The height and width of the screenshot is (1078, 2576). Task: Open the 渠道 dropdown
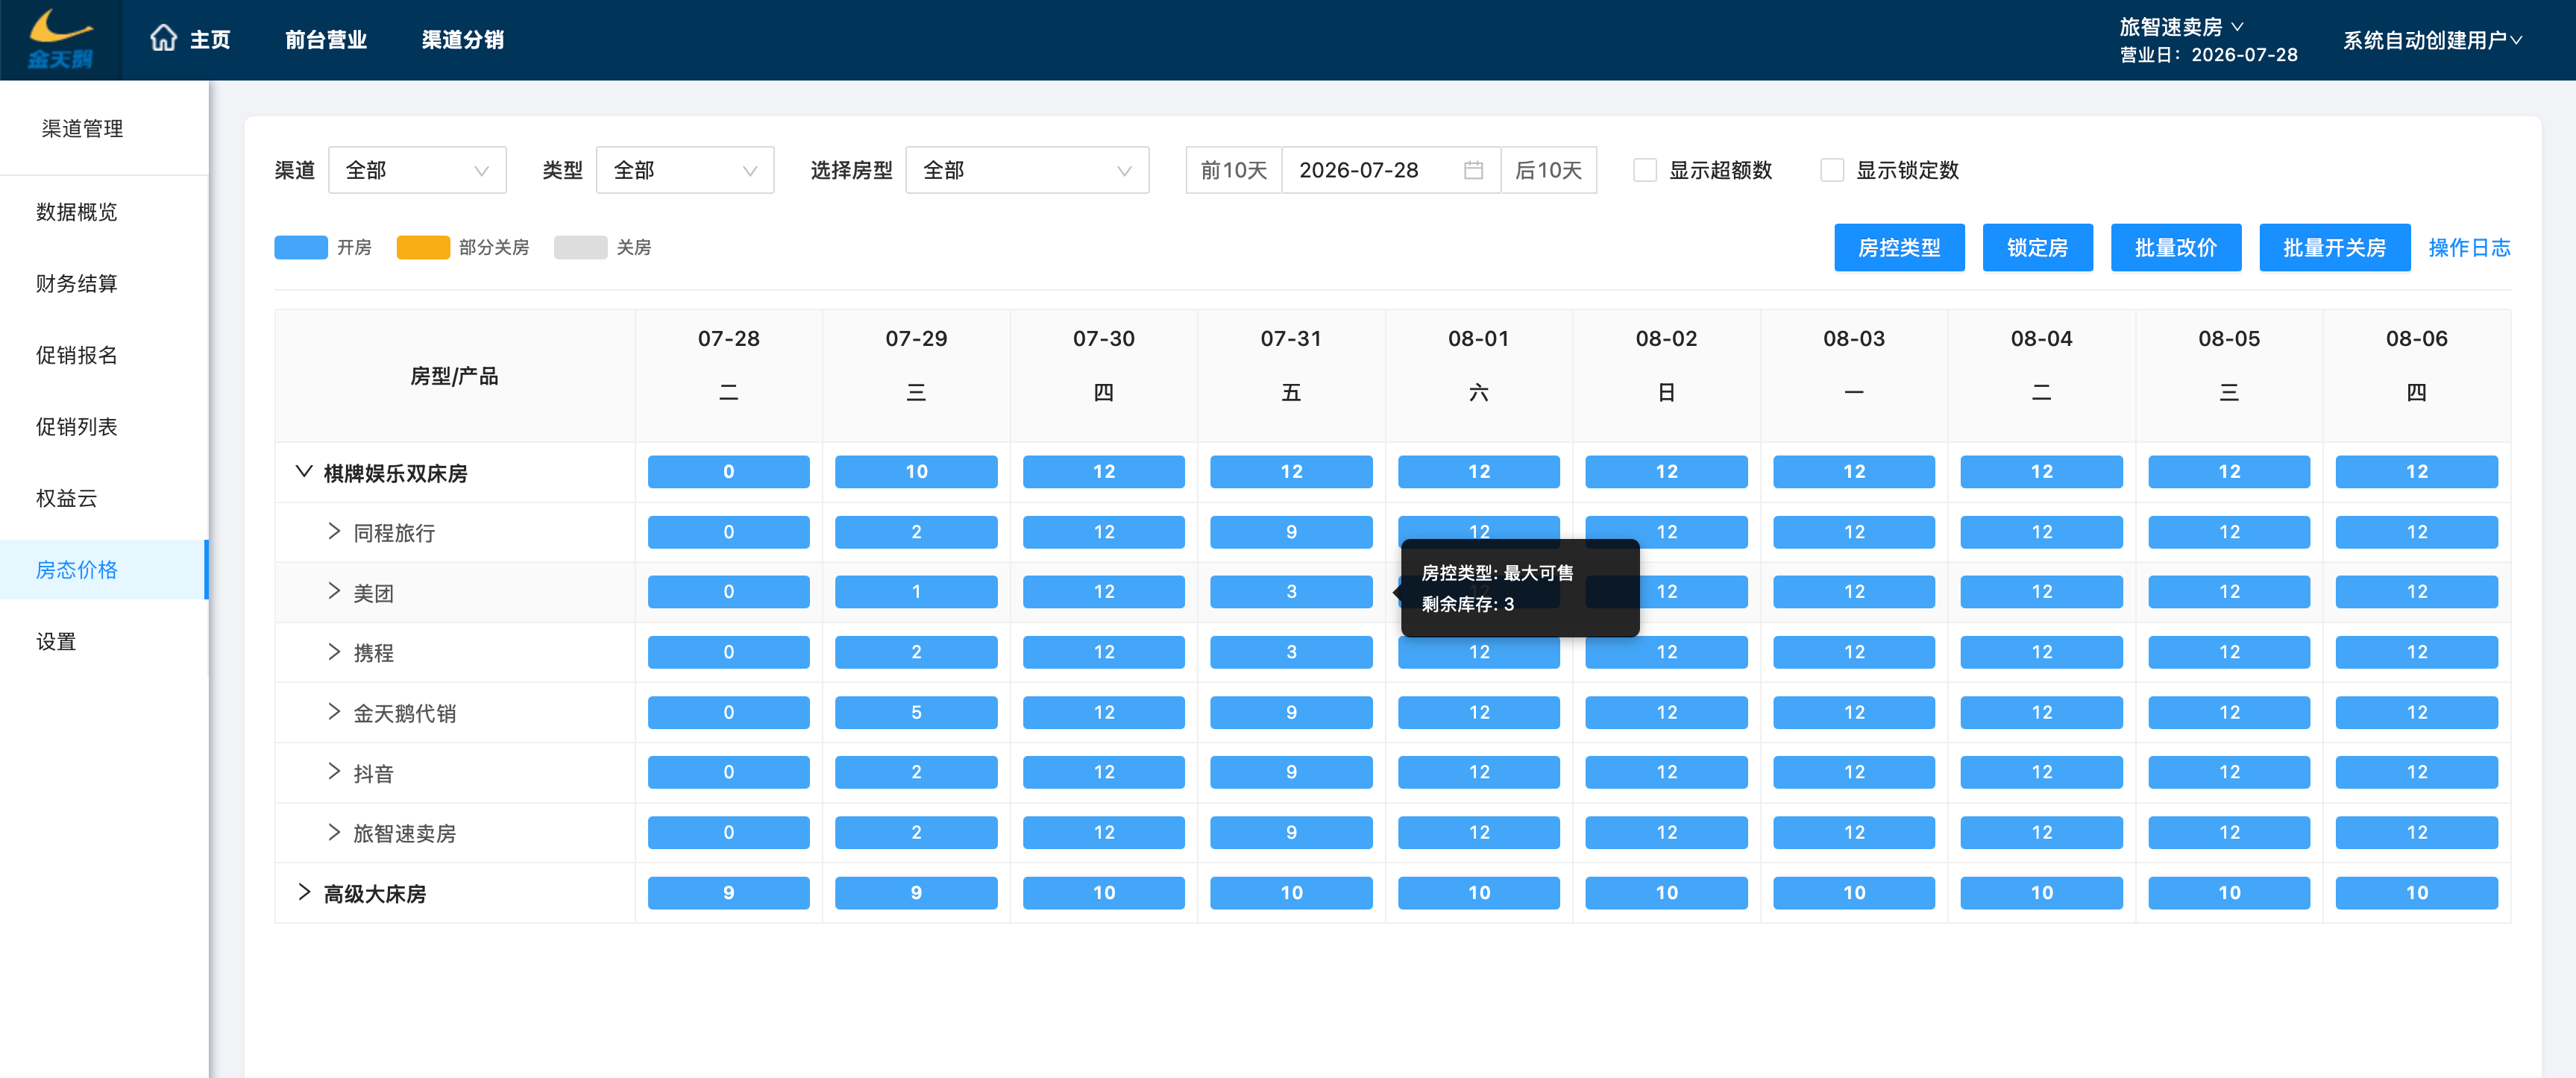point(417,170)
